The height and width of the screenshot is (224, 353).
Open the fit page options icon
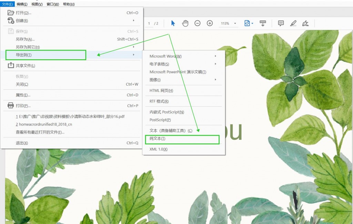coord(247,23)
